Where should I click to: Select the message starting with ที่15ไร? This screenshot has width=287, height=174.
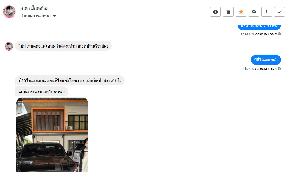coord(70,80)
